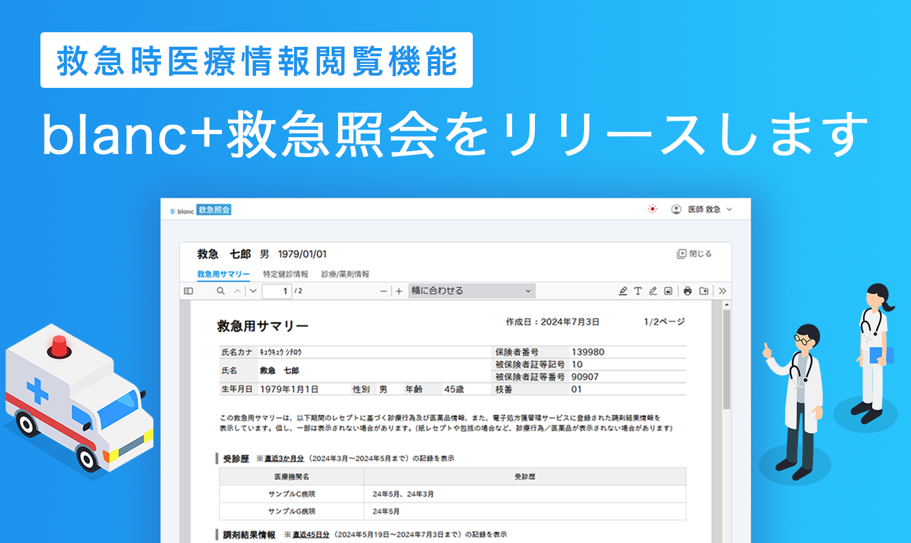Zoom out with the minus control
Screen dimensions: 911x543
tap(383, 291)
